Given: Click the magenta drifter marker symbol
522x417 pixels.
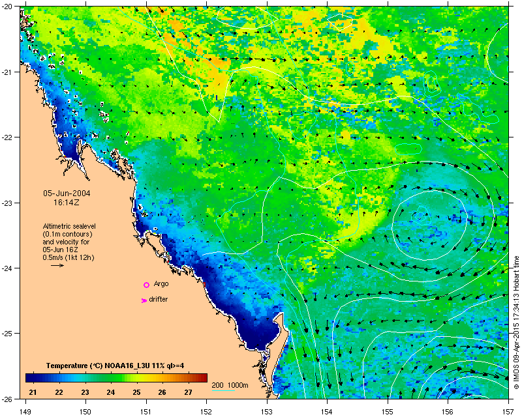Looking at the screenshot, I should pyautogui.click(x=144, y=300).
